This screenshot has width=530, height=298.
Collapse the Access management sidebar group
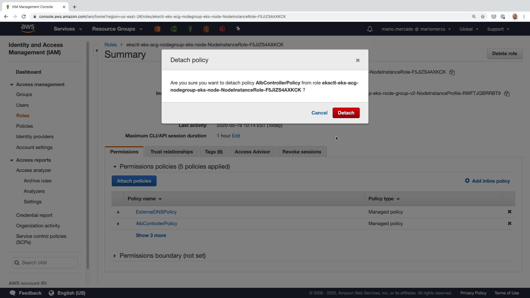(x=12, y=85)
